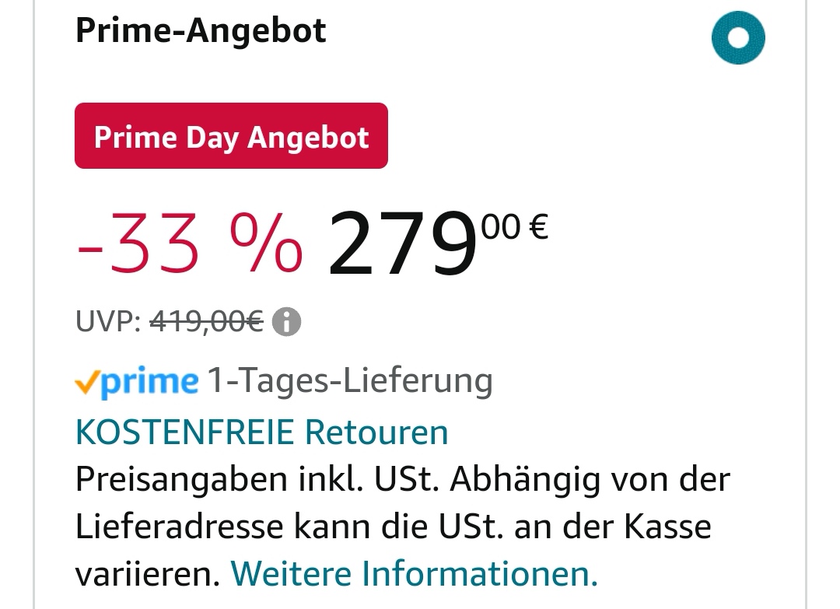Click the blue prime logo text

149,382
